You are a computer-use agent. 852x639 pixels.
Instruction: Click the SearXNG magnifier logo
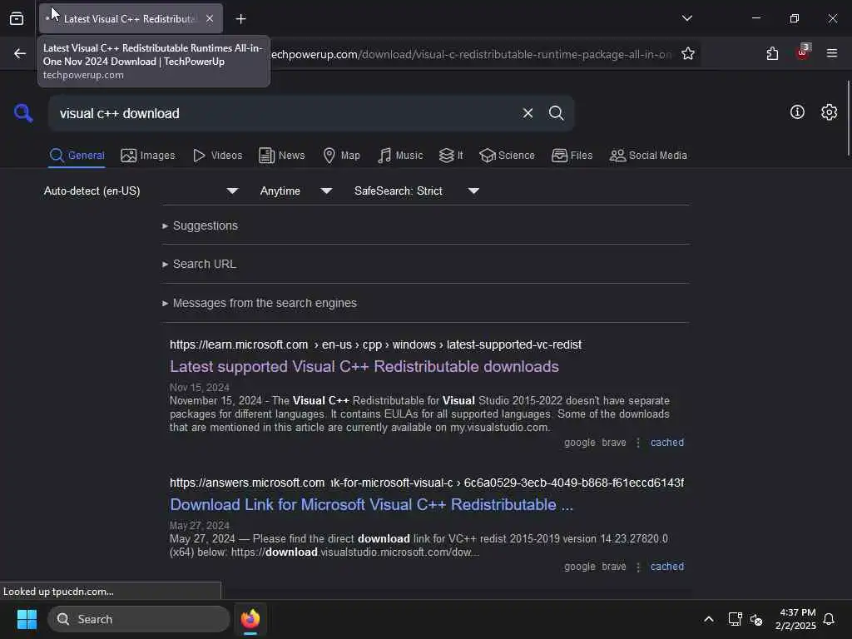click(23, 113)
